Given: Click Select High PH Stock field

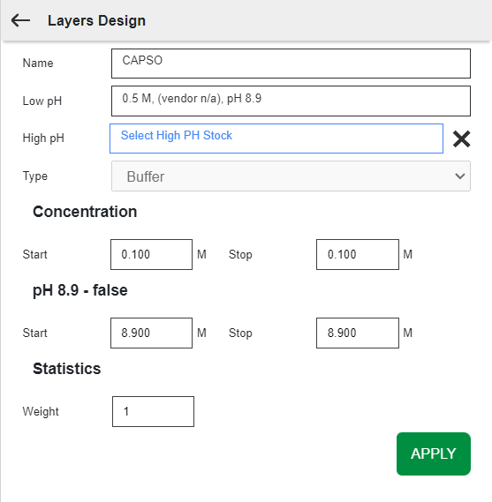Looking at the screenshot, I should coord(276,139).
